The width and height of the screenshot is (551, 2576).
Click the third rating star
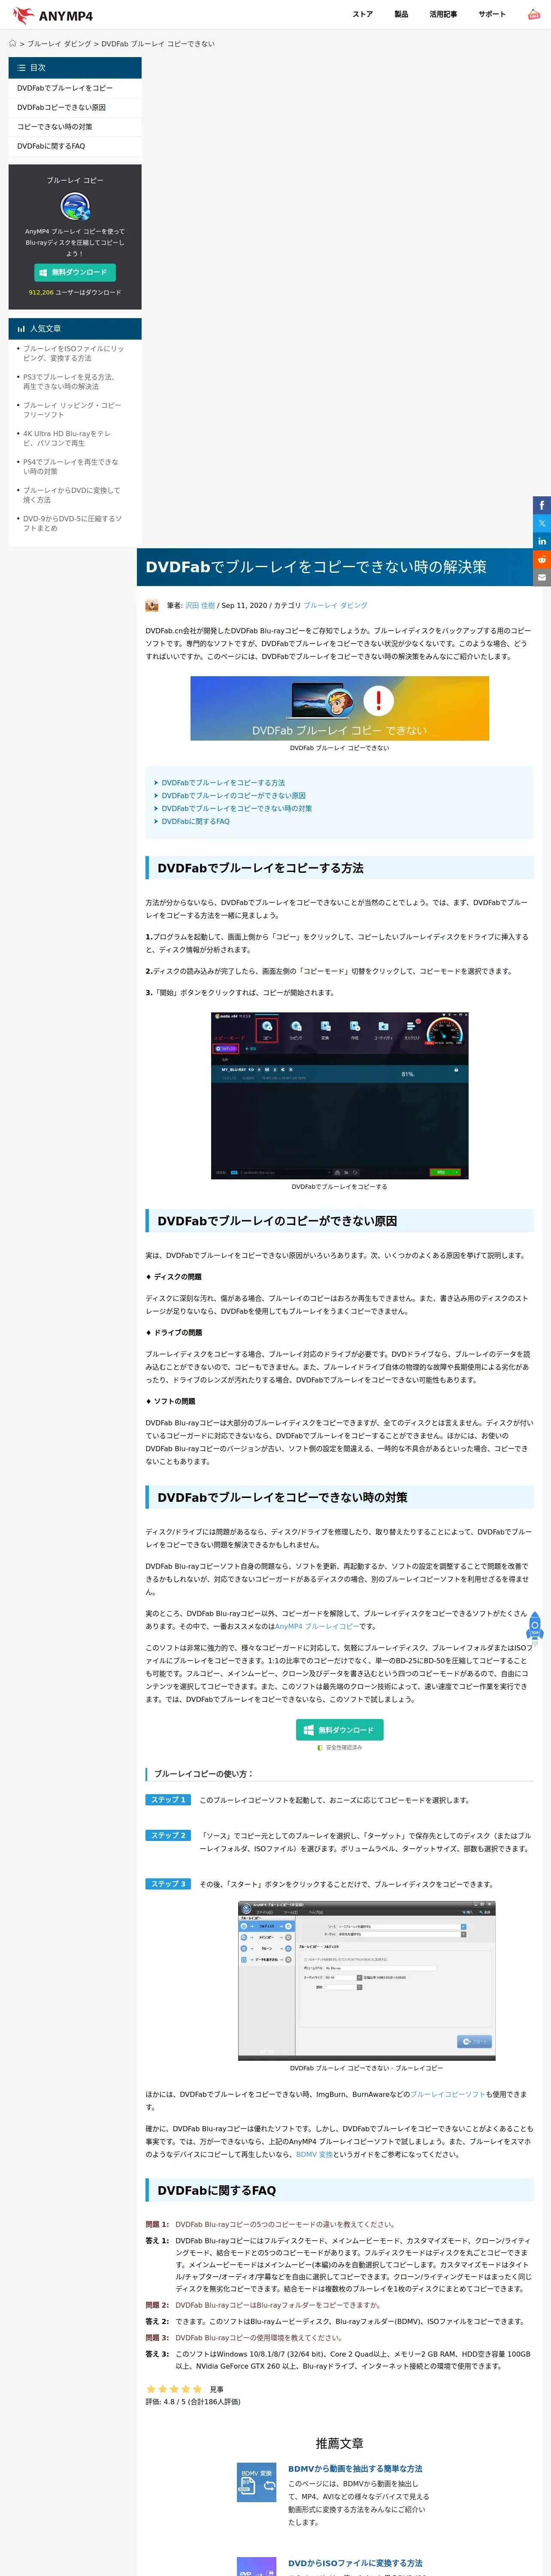[174, 2388]
